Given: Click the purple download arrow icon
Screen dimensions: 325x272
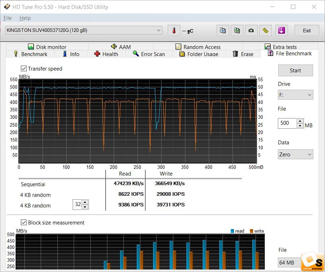Looking at the screenshot, I should click(x=281, y=30).
